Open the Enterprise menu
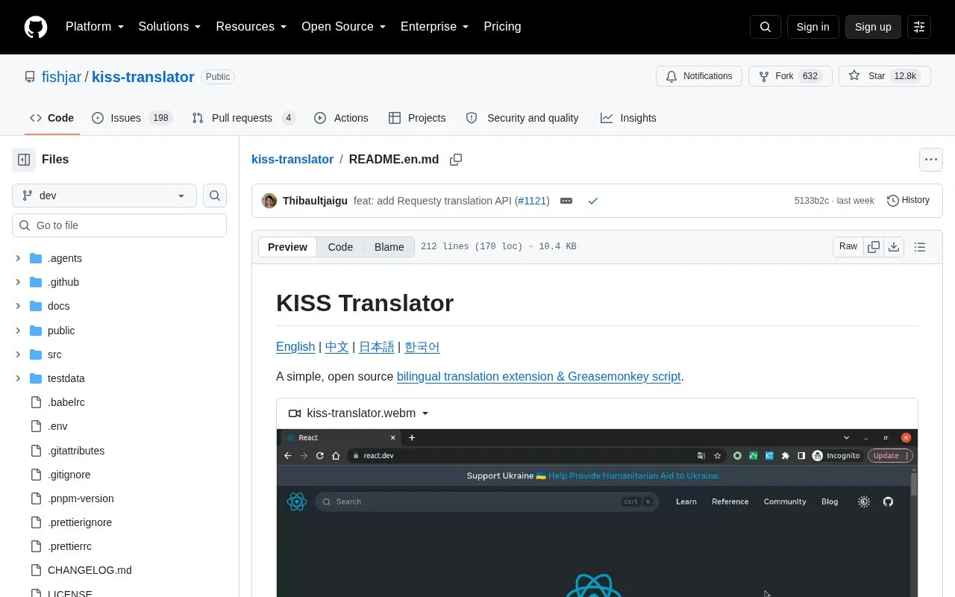955x597 pixels. [x=434, y=27]
